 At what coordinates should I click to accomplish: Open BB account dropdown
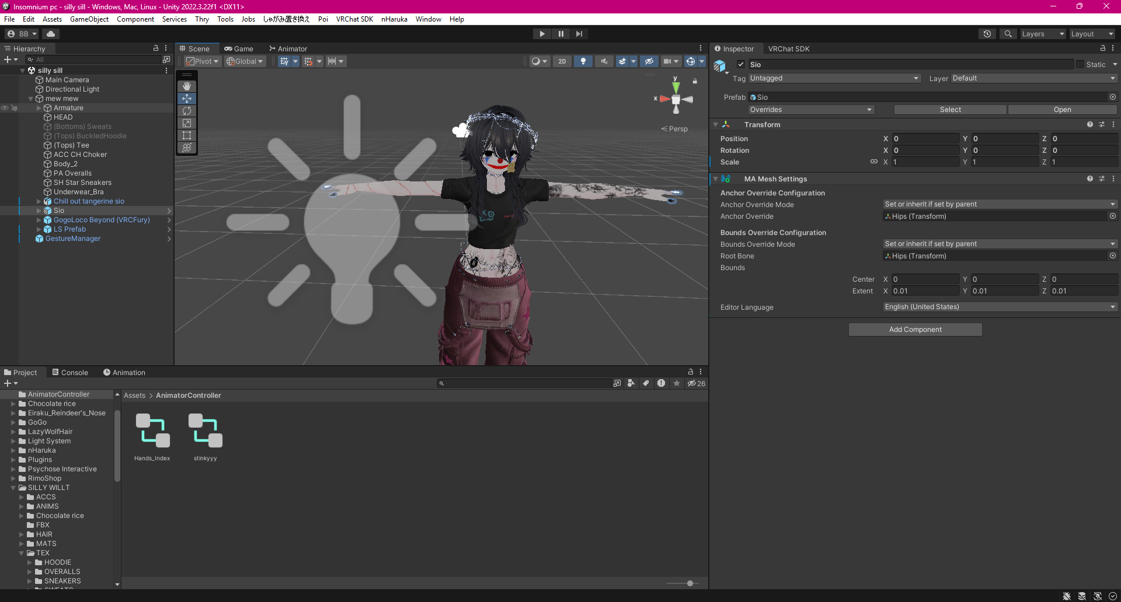pyautogui.click(x=22, y=34)
